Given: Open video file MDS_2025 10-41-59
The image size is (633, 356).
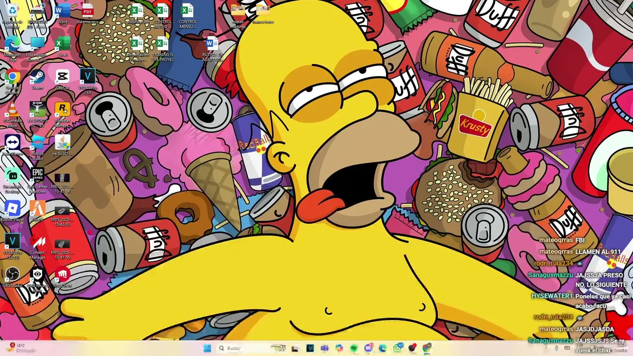Looking at the screenshot, I should (x=62, y=249).
